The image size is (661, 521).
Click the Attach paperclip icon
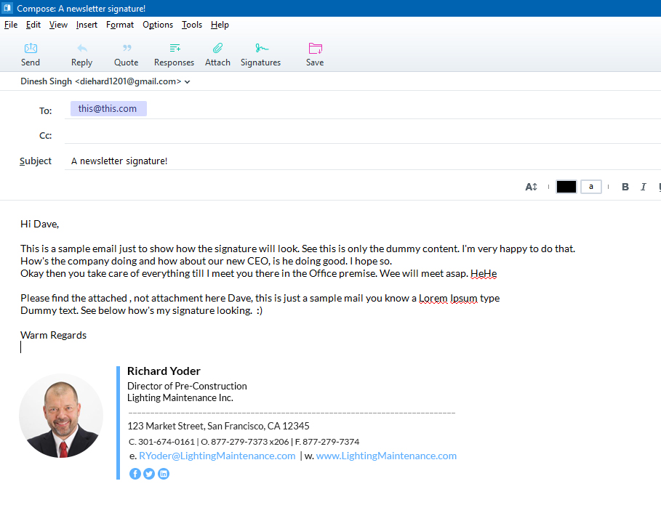tap(217, 48)
